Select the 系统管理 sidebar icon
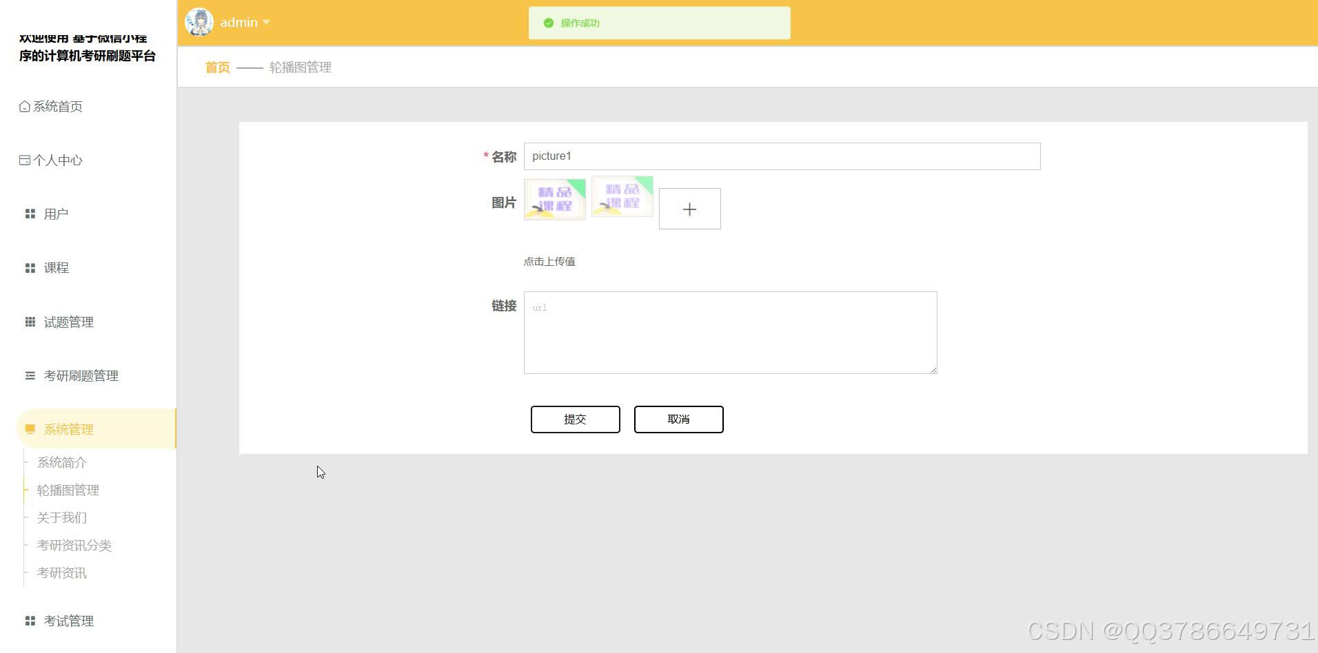 30,428
